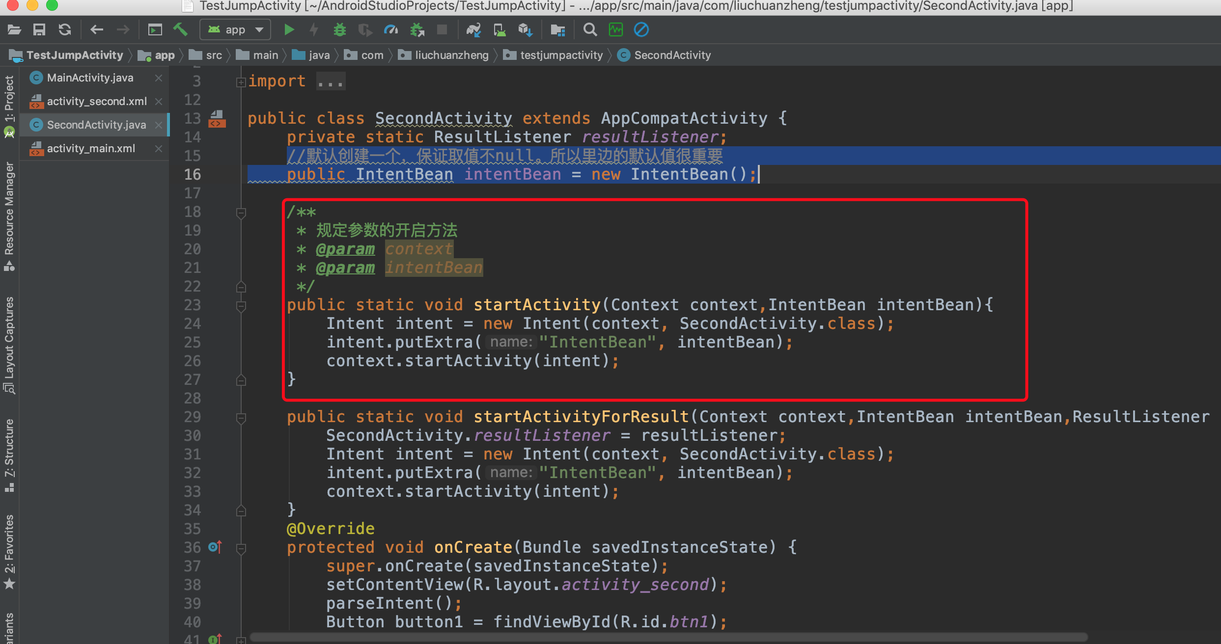Click the Profile app gauge icon

point(390,30)
